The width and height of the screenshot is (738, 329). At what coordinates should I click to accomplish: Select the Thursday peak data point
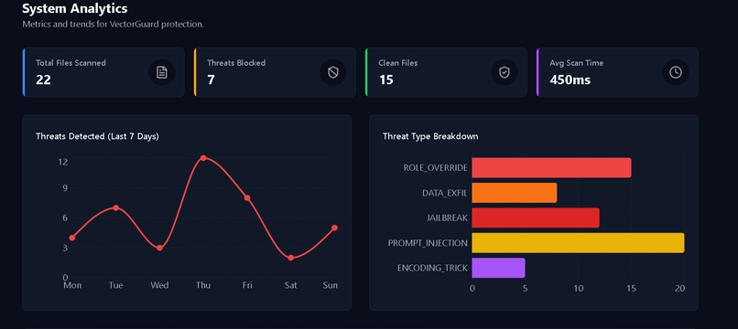pos(203,158)
